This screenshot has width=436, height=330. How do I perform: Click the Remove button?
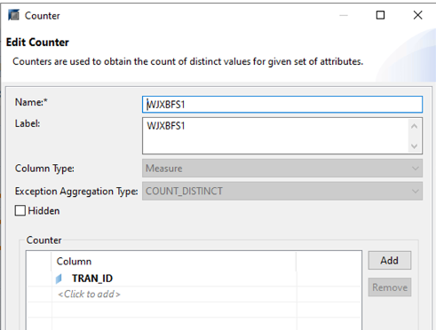click(390, 287)
